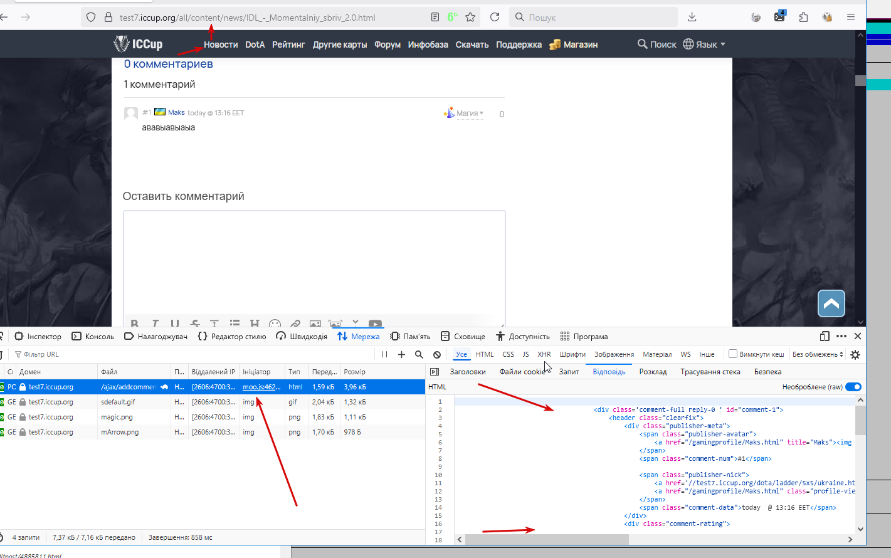The image size is (891, 558).
Task: Open the Программа DevTools tab
Action: (584, 337)
